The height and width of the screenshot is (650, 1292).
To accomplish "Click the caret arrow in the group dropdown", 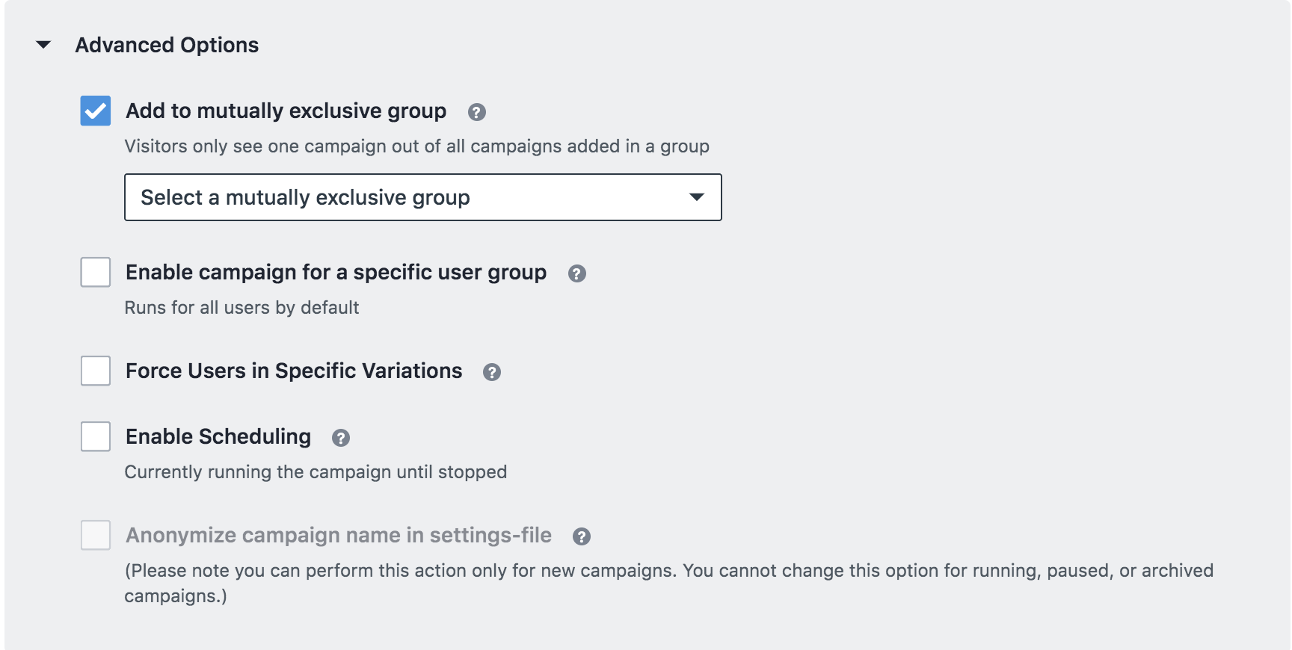I will [696, 197].
